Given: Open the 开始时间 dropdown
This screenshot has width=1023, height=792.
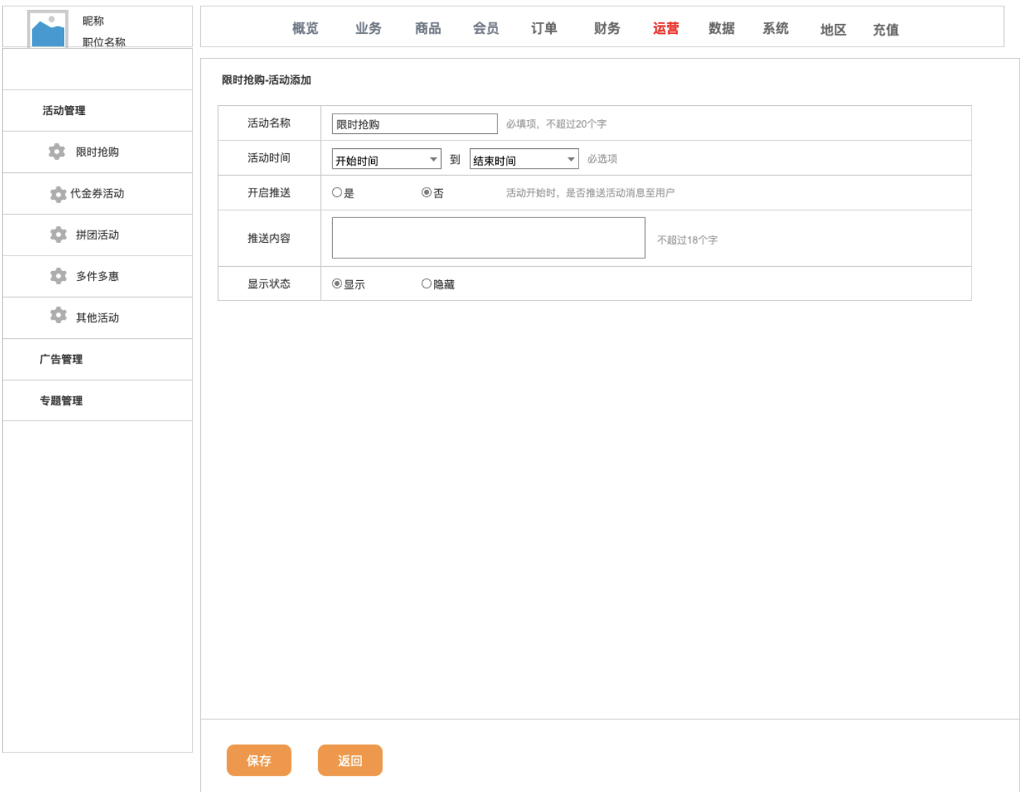Looking at the screenshot, I should [x=387, y=159].
